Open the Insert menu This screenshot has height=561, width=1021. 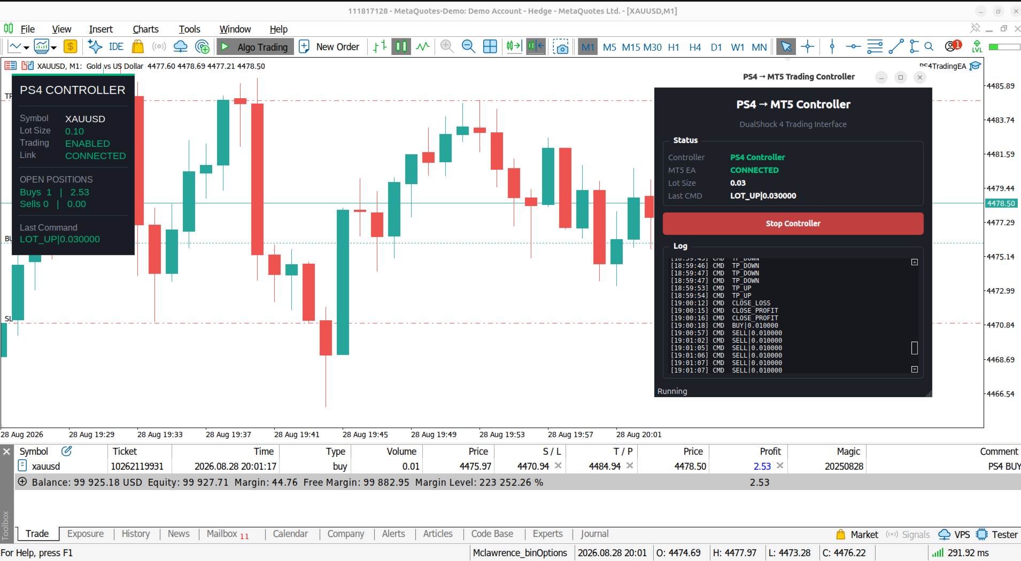coord(100,29)
